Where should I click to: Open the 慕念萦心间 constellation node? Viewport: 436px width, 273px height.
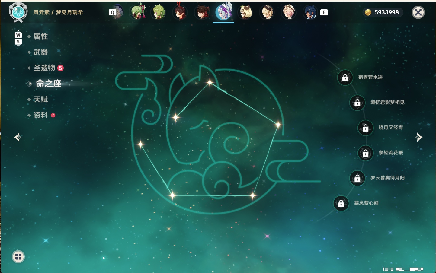click(x=341, y=203)
